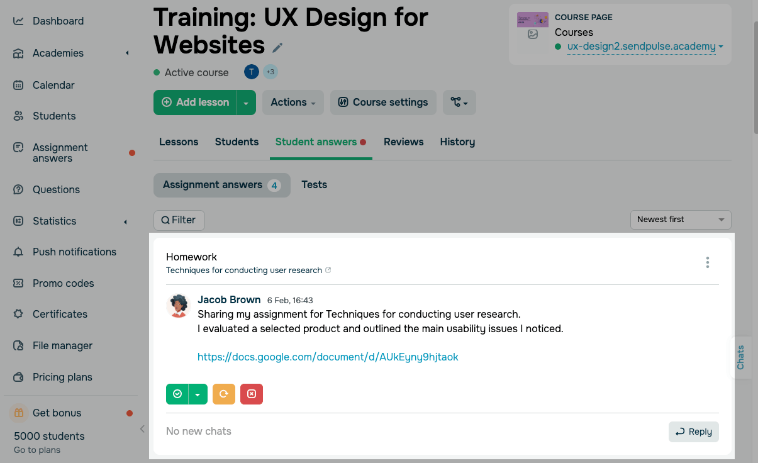
Task: Click the Course settings button
Action: (383, 103)
